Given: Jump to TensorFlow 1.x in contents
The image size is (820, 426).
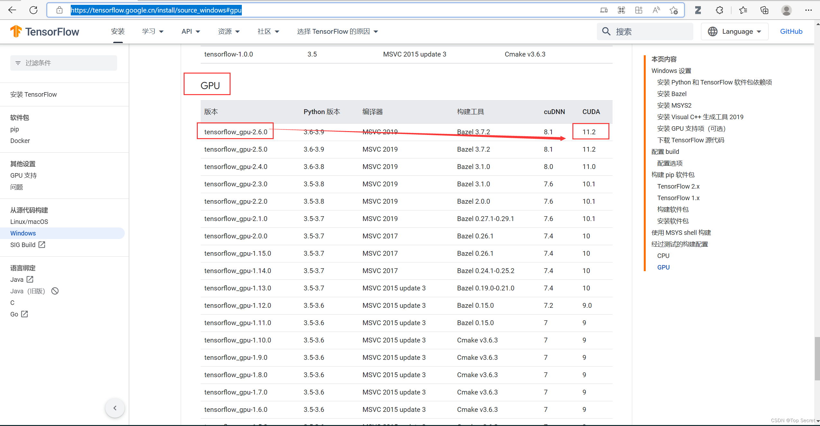Looking at the screenshot, I should (678, 198).
